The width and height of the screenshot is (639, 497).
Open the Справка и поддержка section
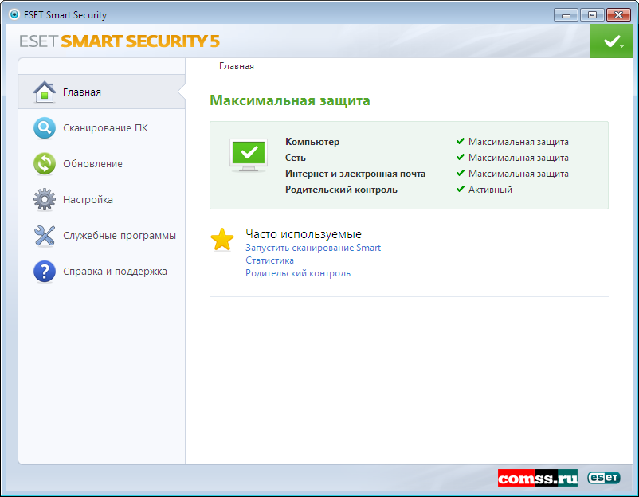tap(115, 272)
